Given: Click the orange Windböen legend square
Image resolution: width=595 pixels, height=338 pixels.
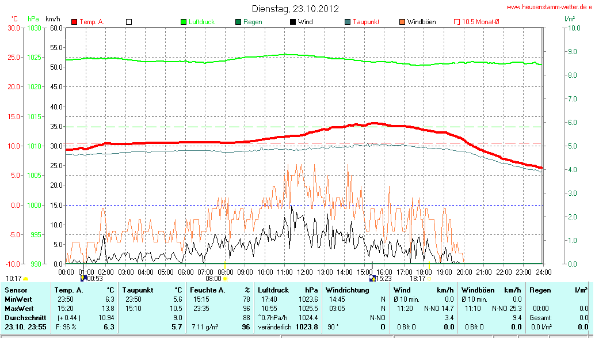Looking at the screenshot, I should (402, 22).
